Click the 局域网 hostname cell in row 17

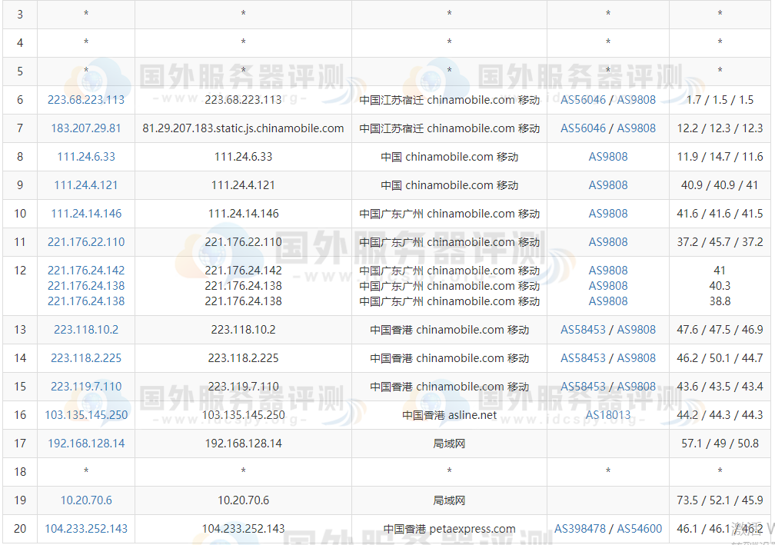(x=448, y=443)
